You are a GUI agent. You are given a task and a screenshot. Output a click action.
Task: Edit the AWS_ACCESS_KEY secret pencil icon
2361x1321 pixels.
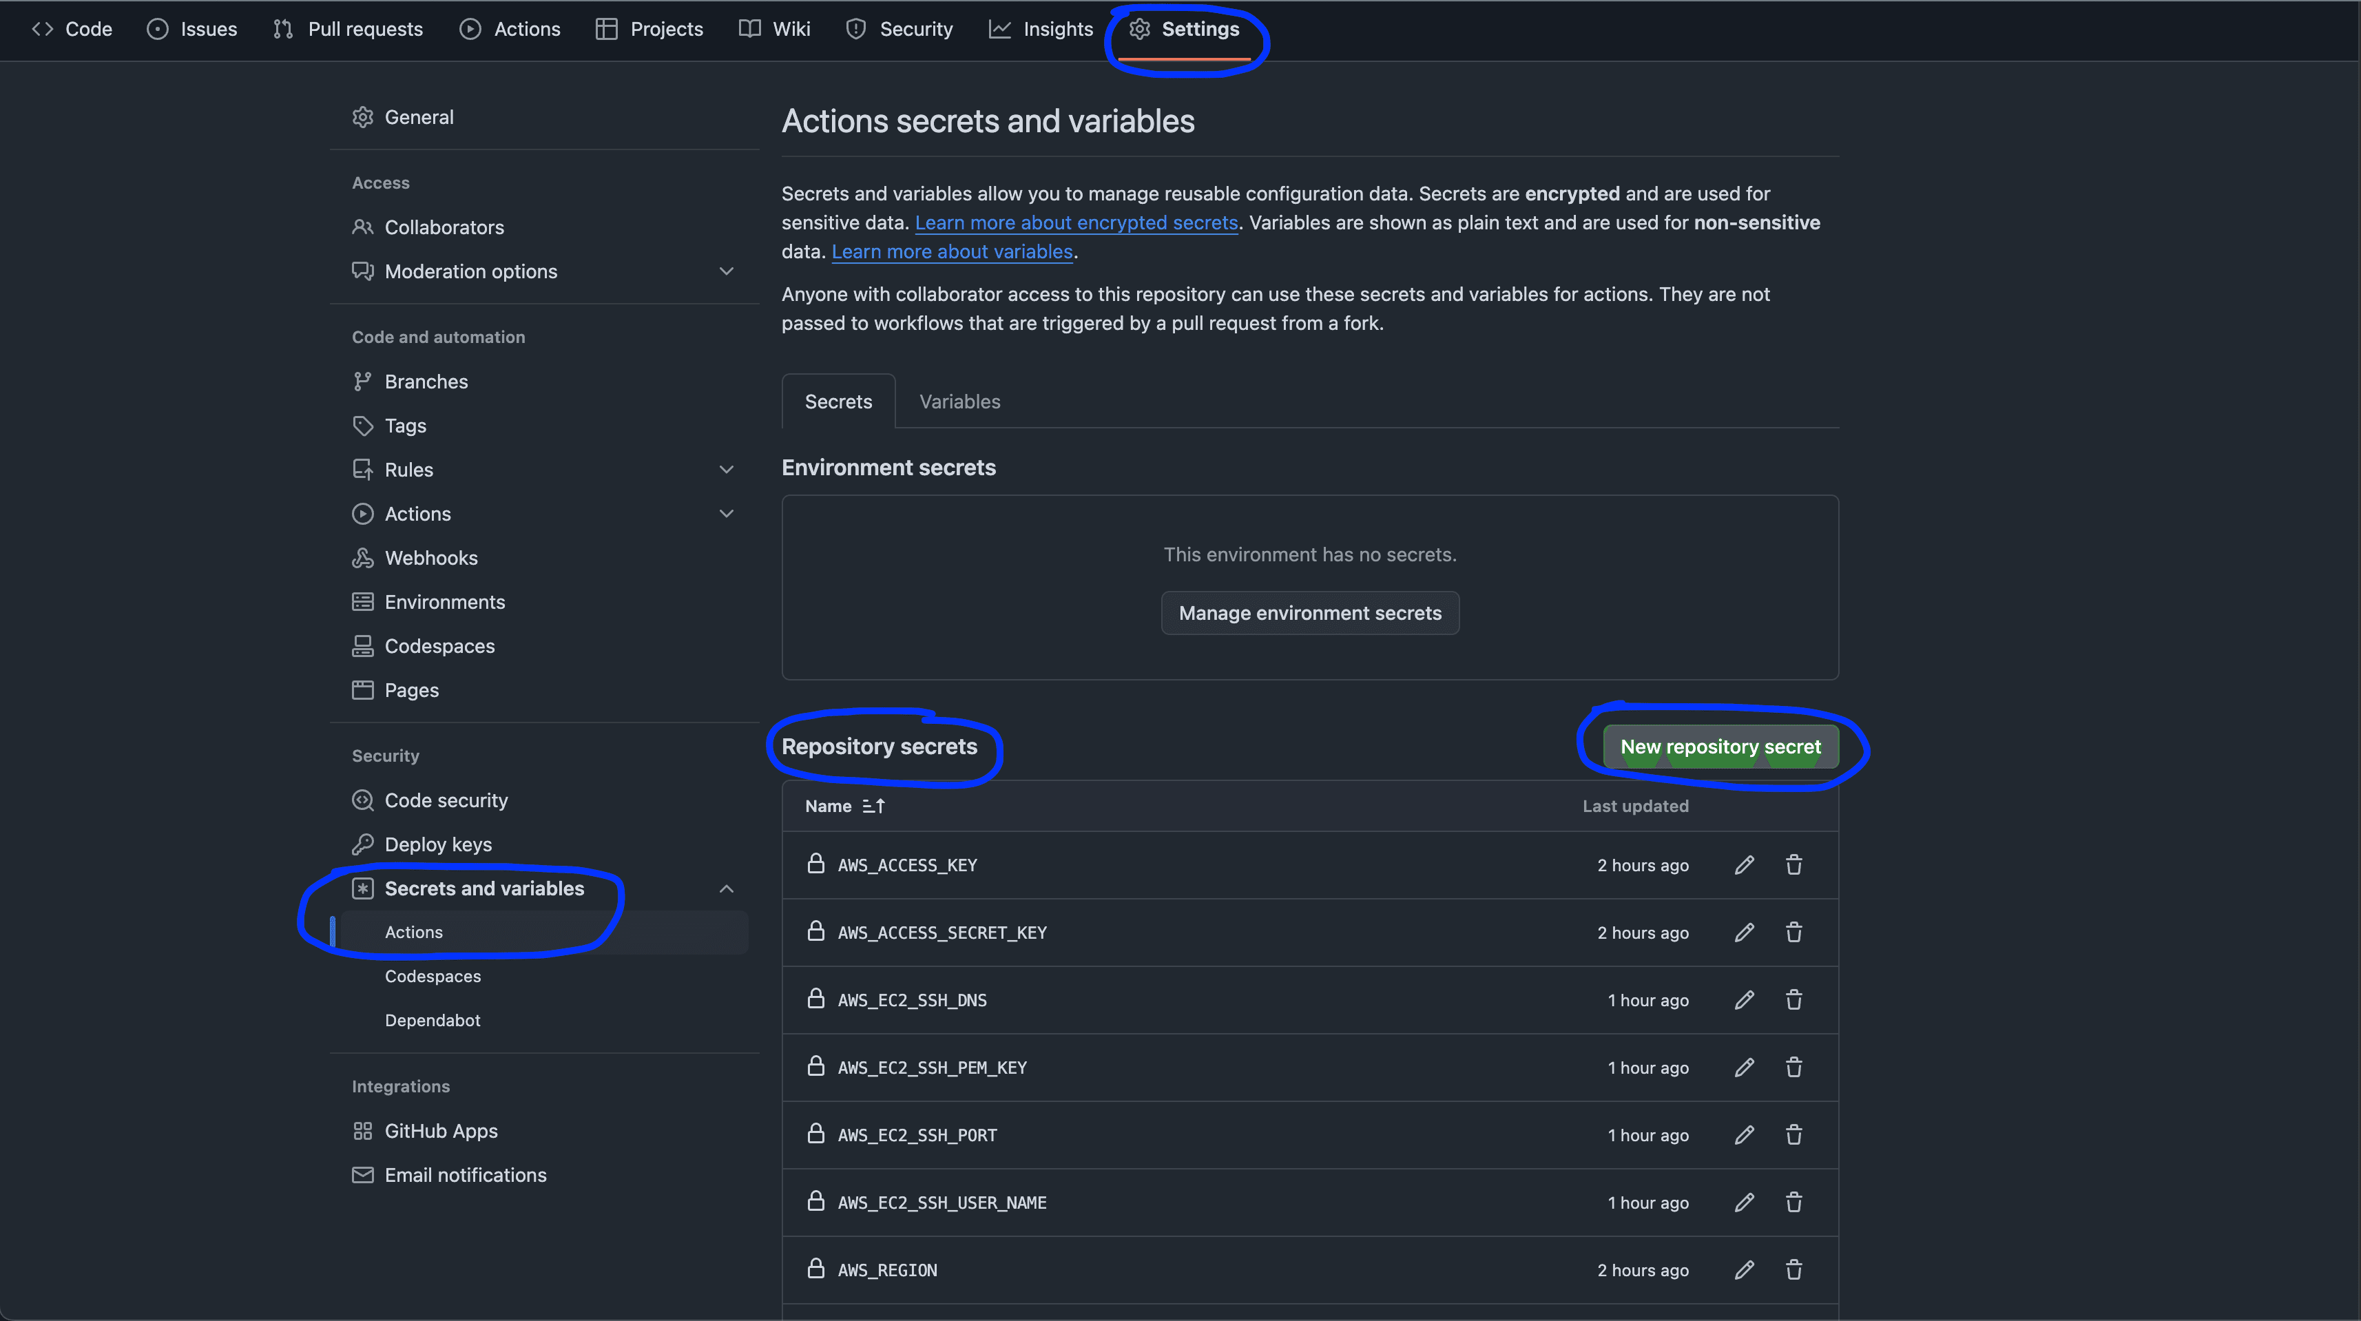click(x=1744, y=864)
